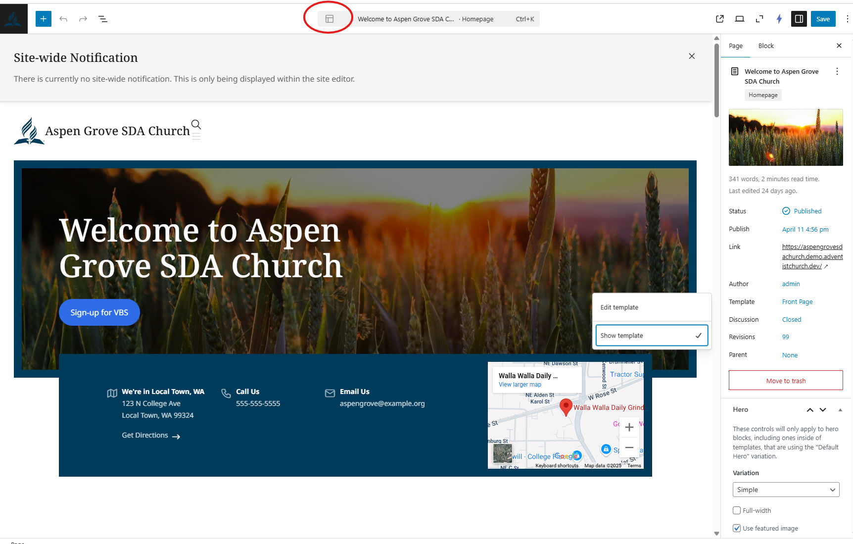Toggle the Show template option
This screenshot has width=853, height=544.
click(652, 335)
